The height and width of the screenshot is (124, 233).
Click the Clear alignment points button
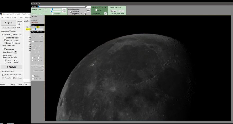point(42,36)
